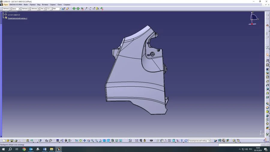The height and width of the screenshot is (152, 270).
Task: Click the Zoom In magnifier icon
Action: point(92,141)
